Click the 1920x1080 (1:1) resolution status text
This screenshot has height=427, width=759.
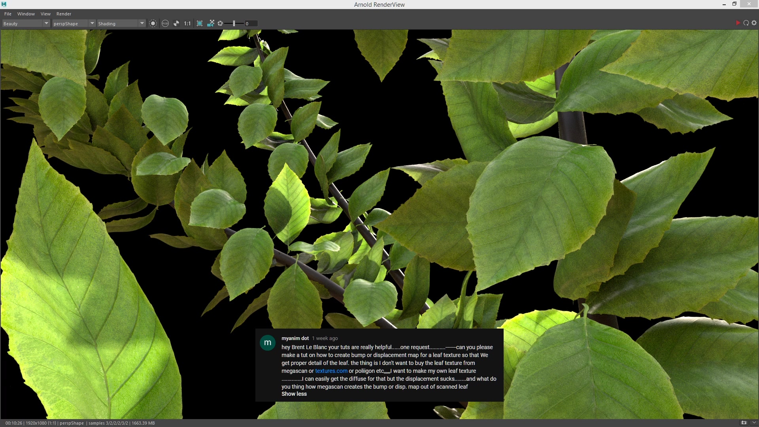(x=41, y=423)
